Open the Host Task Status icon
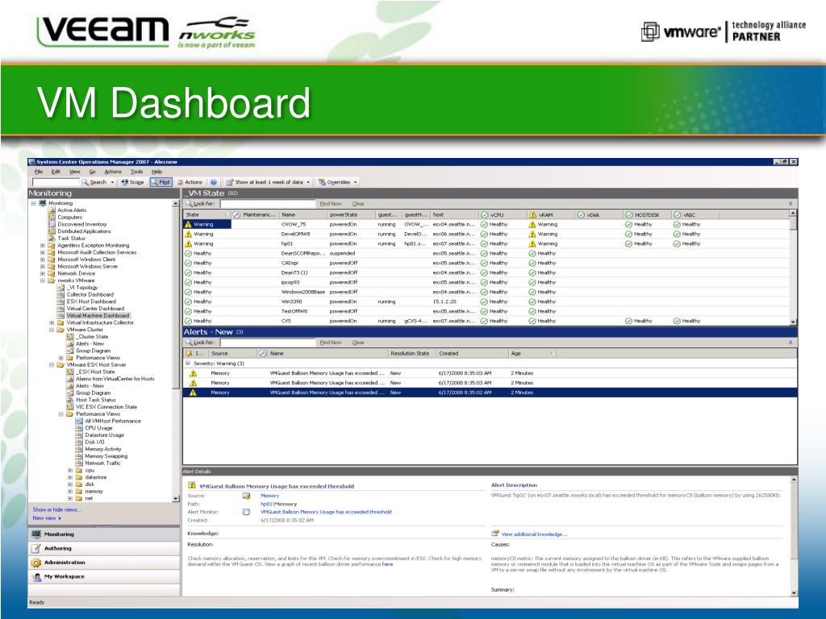 coord(70,400)
